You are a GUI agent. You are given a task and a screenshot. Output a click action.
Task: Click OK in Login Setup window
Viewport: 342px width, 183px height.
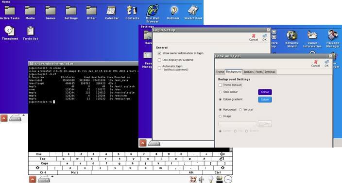(x=264, y=37)
